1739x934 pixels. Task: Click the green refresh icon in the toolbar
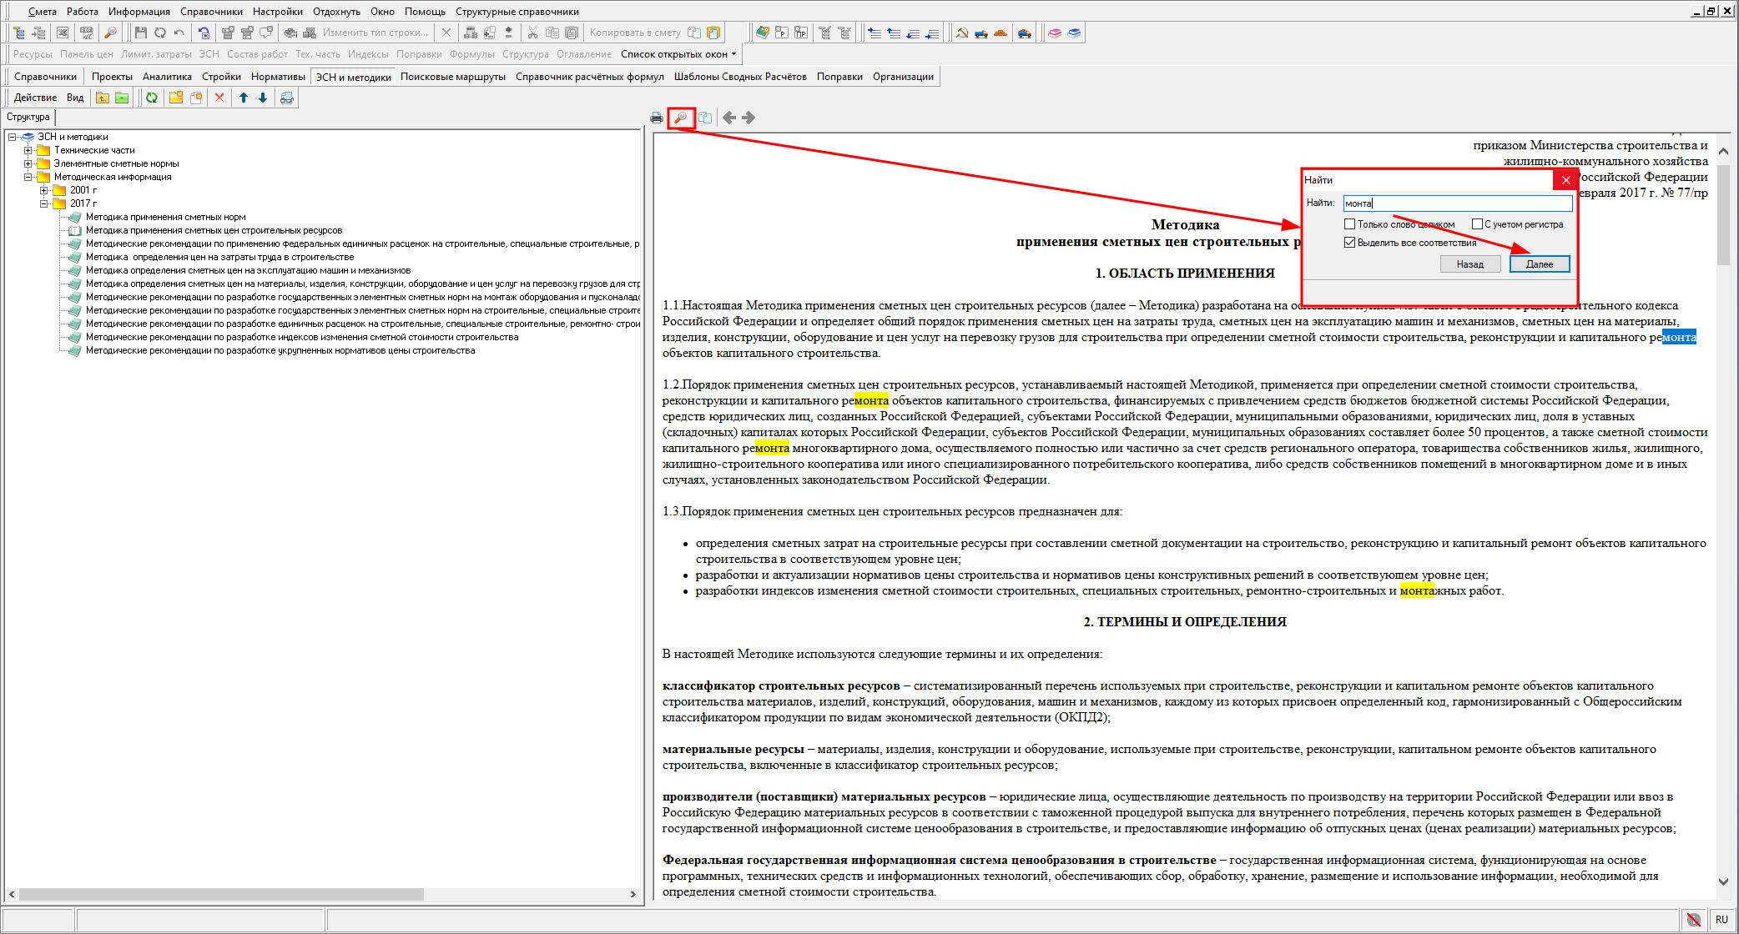pyautogui.click(x=152, y=98)
